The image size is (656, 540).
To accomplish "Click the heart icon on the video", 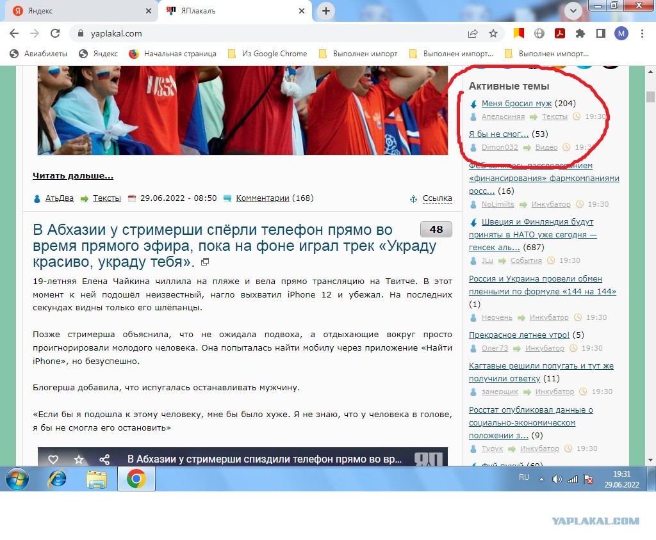I will pyautogui.click(x=53, y=459).
